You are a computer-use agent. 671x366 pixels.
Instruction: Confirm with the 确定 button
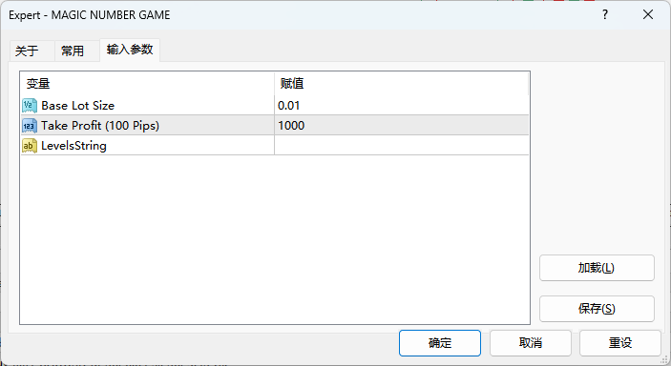pos(440,343)
